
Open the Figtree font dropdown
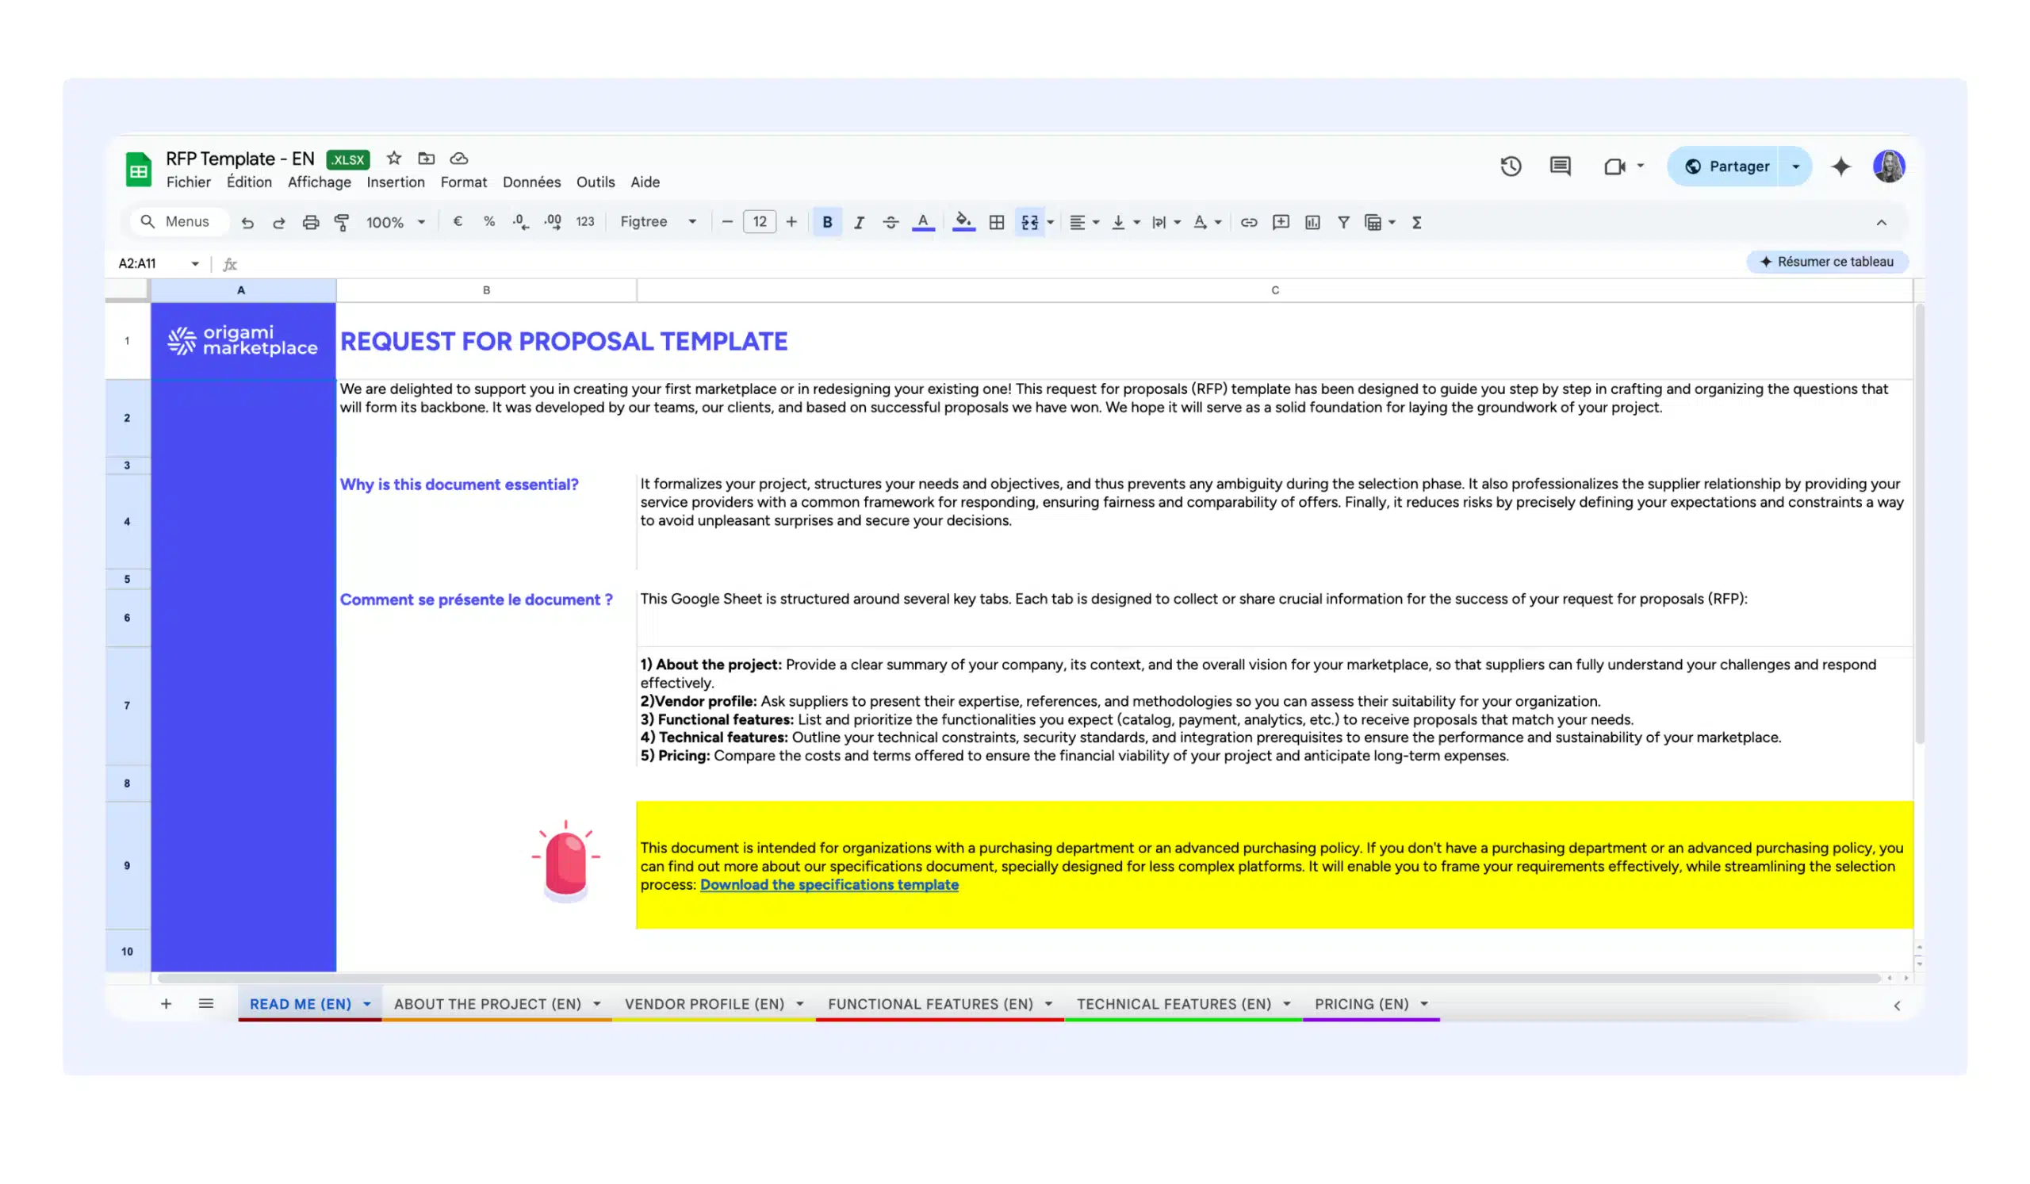658,221
